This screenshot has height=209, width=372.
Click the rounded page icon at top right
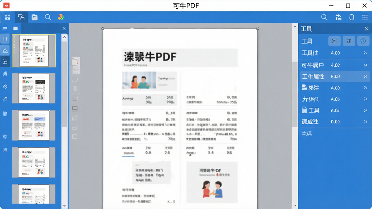pyautogui.click(x=352, y=17)
